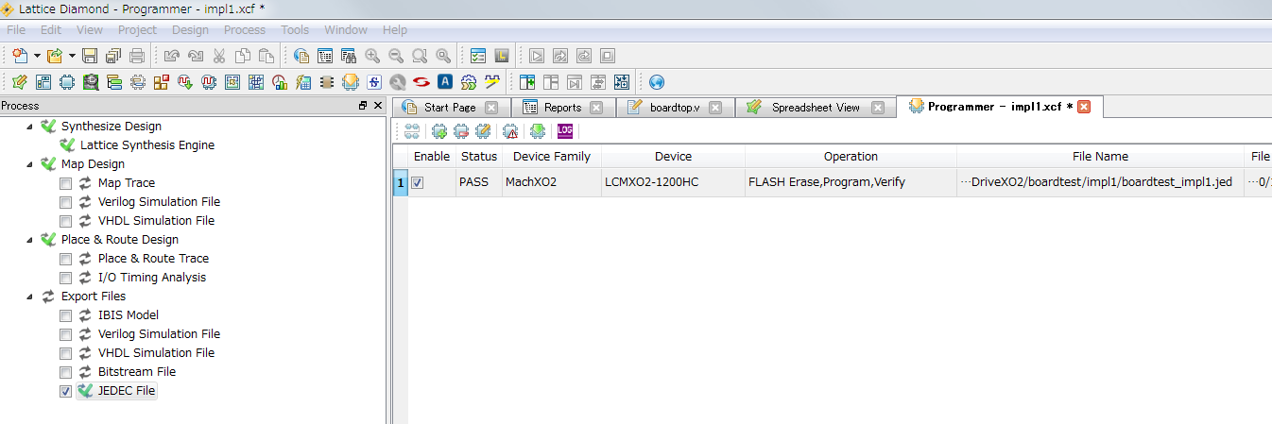Collapse Synthesize Design tree node
This screenshot has width=1272, height=424.
point(28,127)
